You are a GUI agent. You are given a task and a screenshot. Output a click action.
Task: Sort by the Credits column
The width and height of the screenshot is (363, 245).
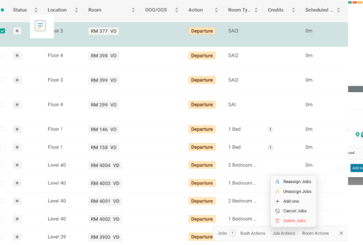coord(293,10)
